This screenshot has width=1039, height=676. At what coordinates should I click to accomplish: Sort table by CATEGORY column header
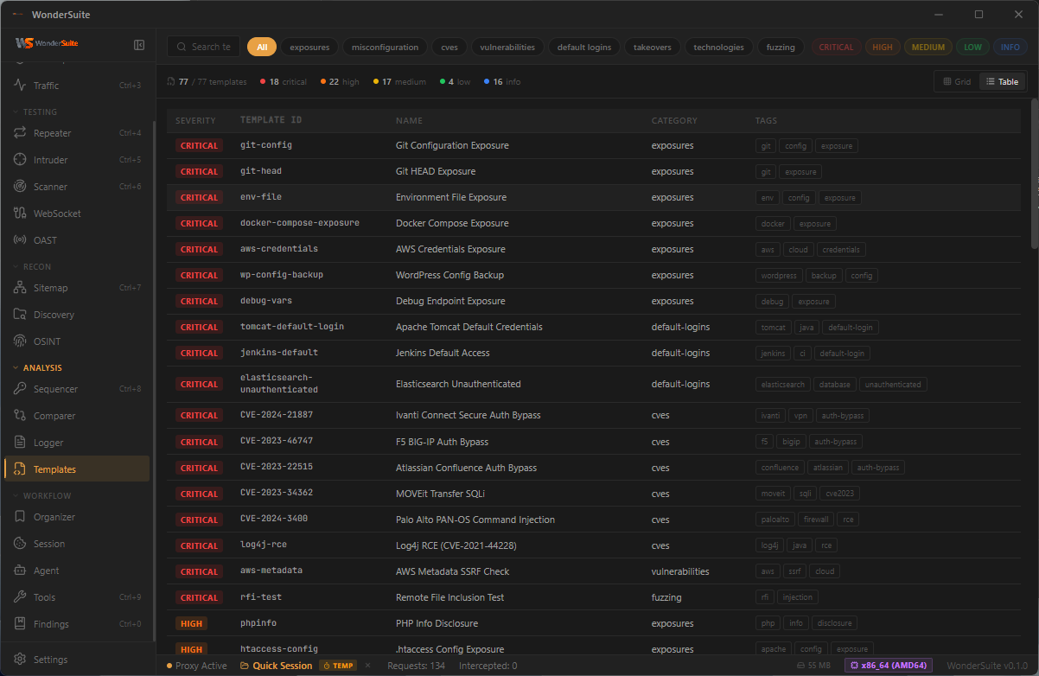674,120
